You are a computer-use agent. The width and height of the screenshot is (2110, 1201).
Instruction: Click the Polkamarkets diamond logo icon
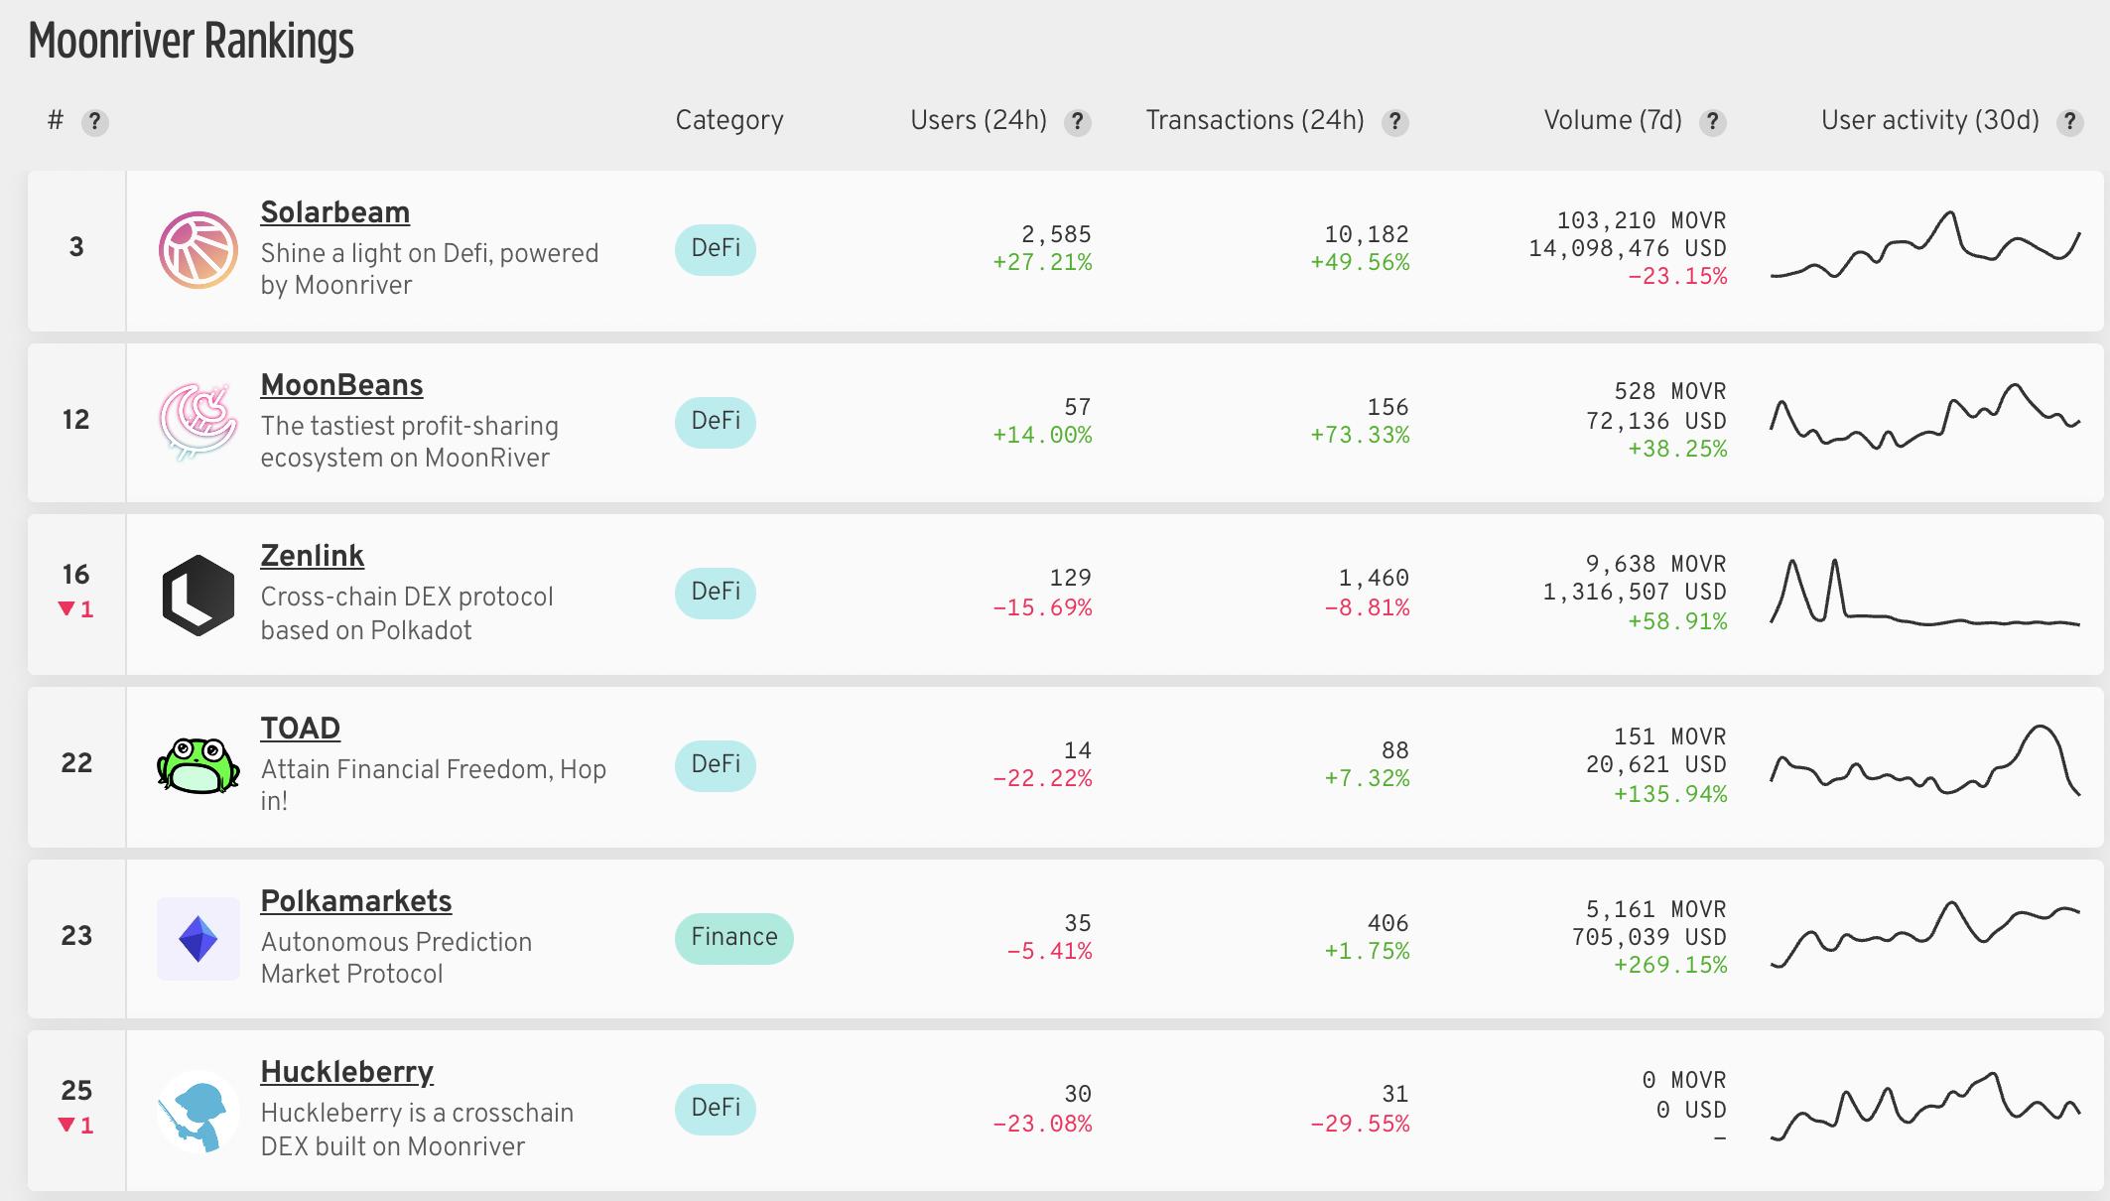click(198, 938)
